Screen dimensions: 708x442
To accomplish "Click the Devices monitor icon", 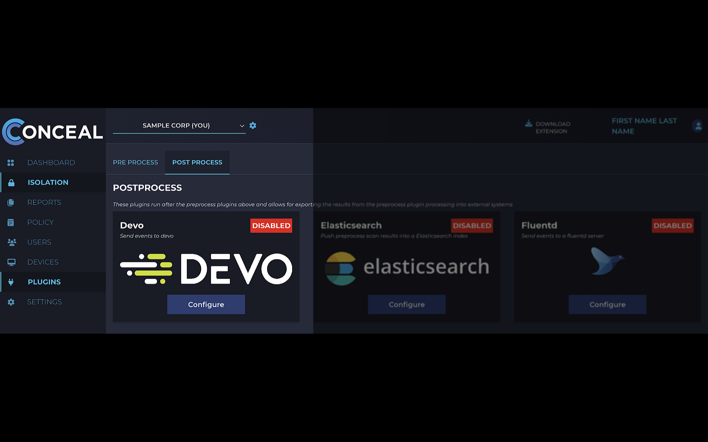I will tap(11, 262).
